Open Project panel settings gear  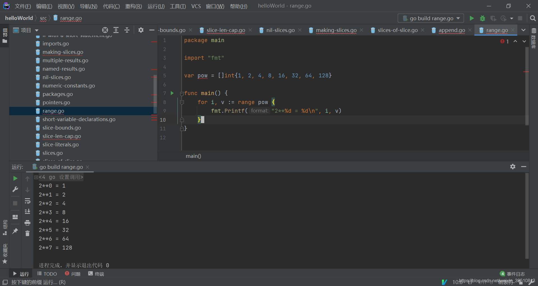[141, 30]
